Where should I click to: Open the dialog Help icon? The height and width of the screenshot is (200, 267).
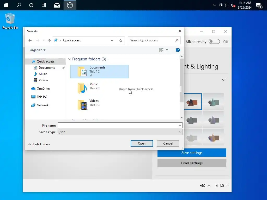[178, 50]
